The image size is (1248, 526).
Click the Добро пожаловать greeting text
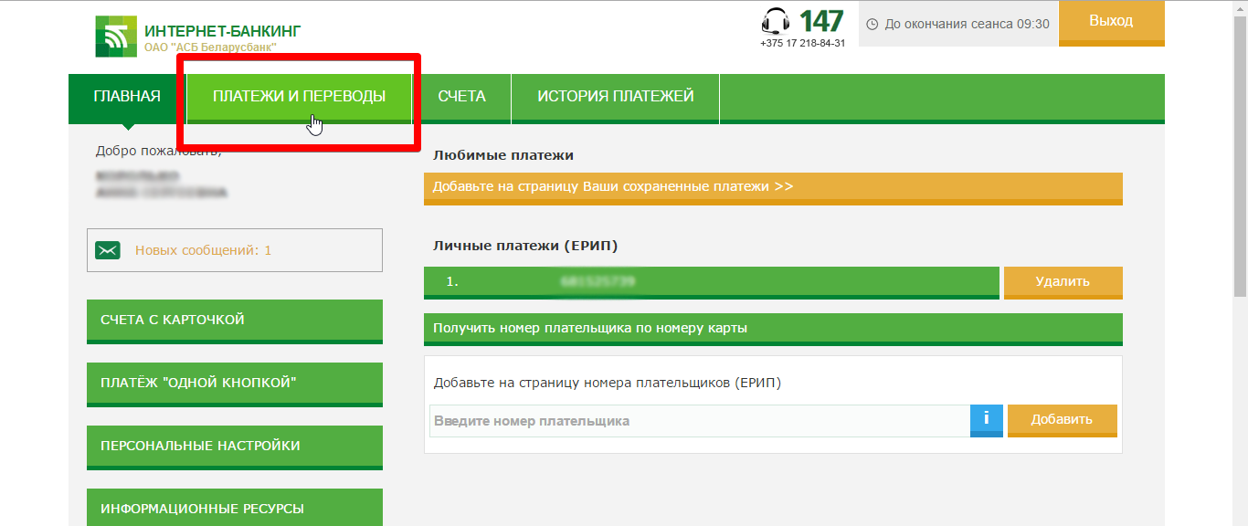[158, 151]
